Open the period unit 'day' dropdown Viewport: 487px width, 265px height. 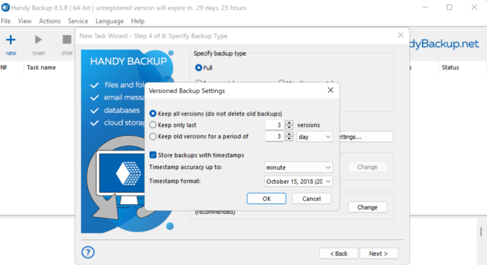click(x=314, y=137)
